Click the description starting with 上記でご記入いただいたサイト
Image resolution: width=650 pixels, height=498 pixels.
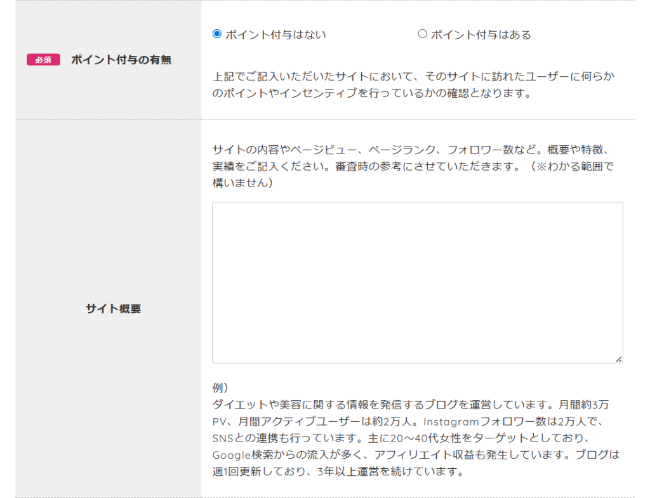(414, 77)
